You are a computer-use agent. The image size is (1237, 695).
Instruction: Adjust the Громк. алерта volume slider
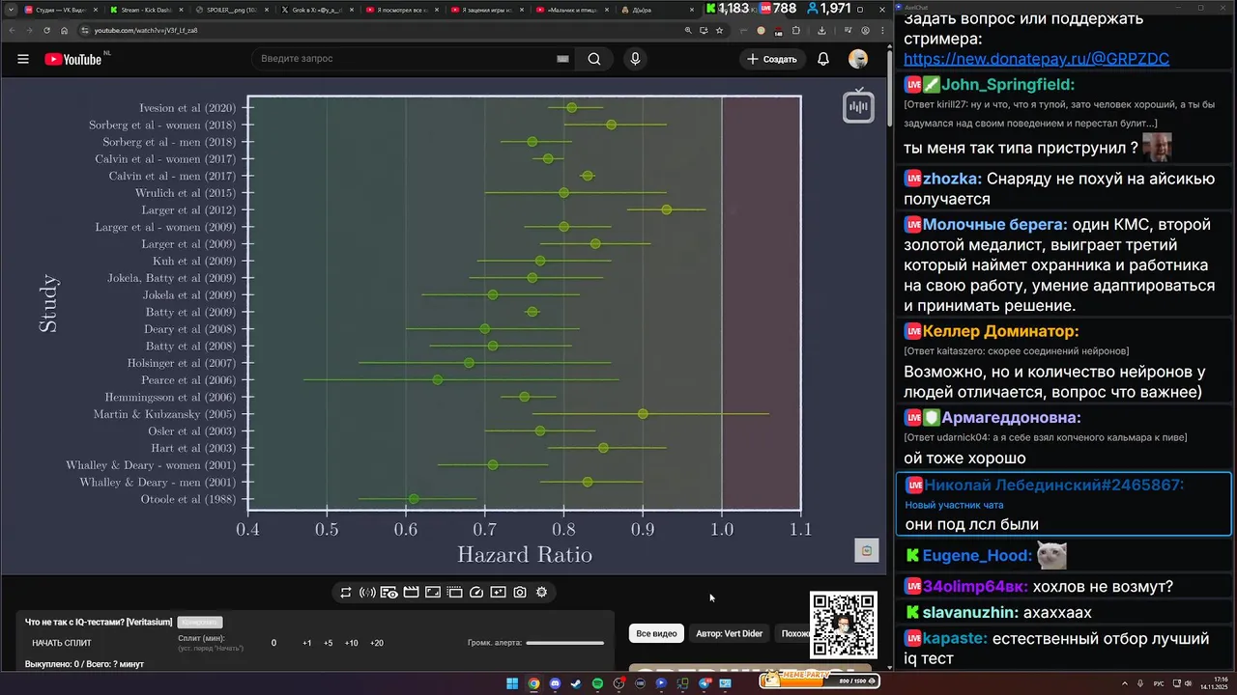[x=564, y=643]
